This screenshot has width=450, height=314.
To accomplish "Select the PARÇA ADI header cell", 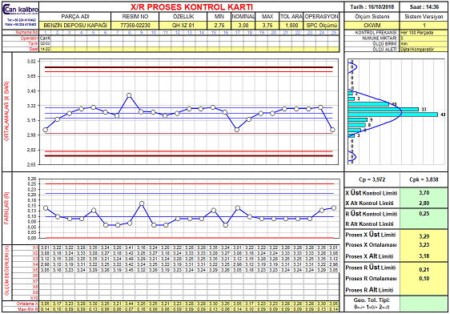I will pyautogui.click(x=75, y=17).
